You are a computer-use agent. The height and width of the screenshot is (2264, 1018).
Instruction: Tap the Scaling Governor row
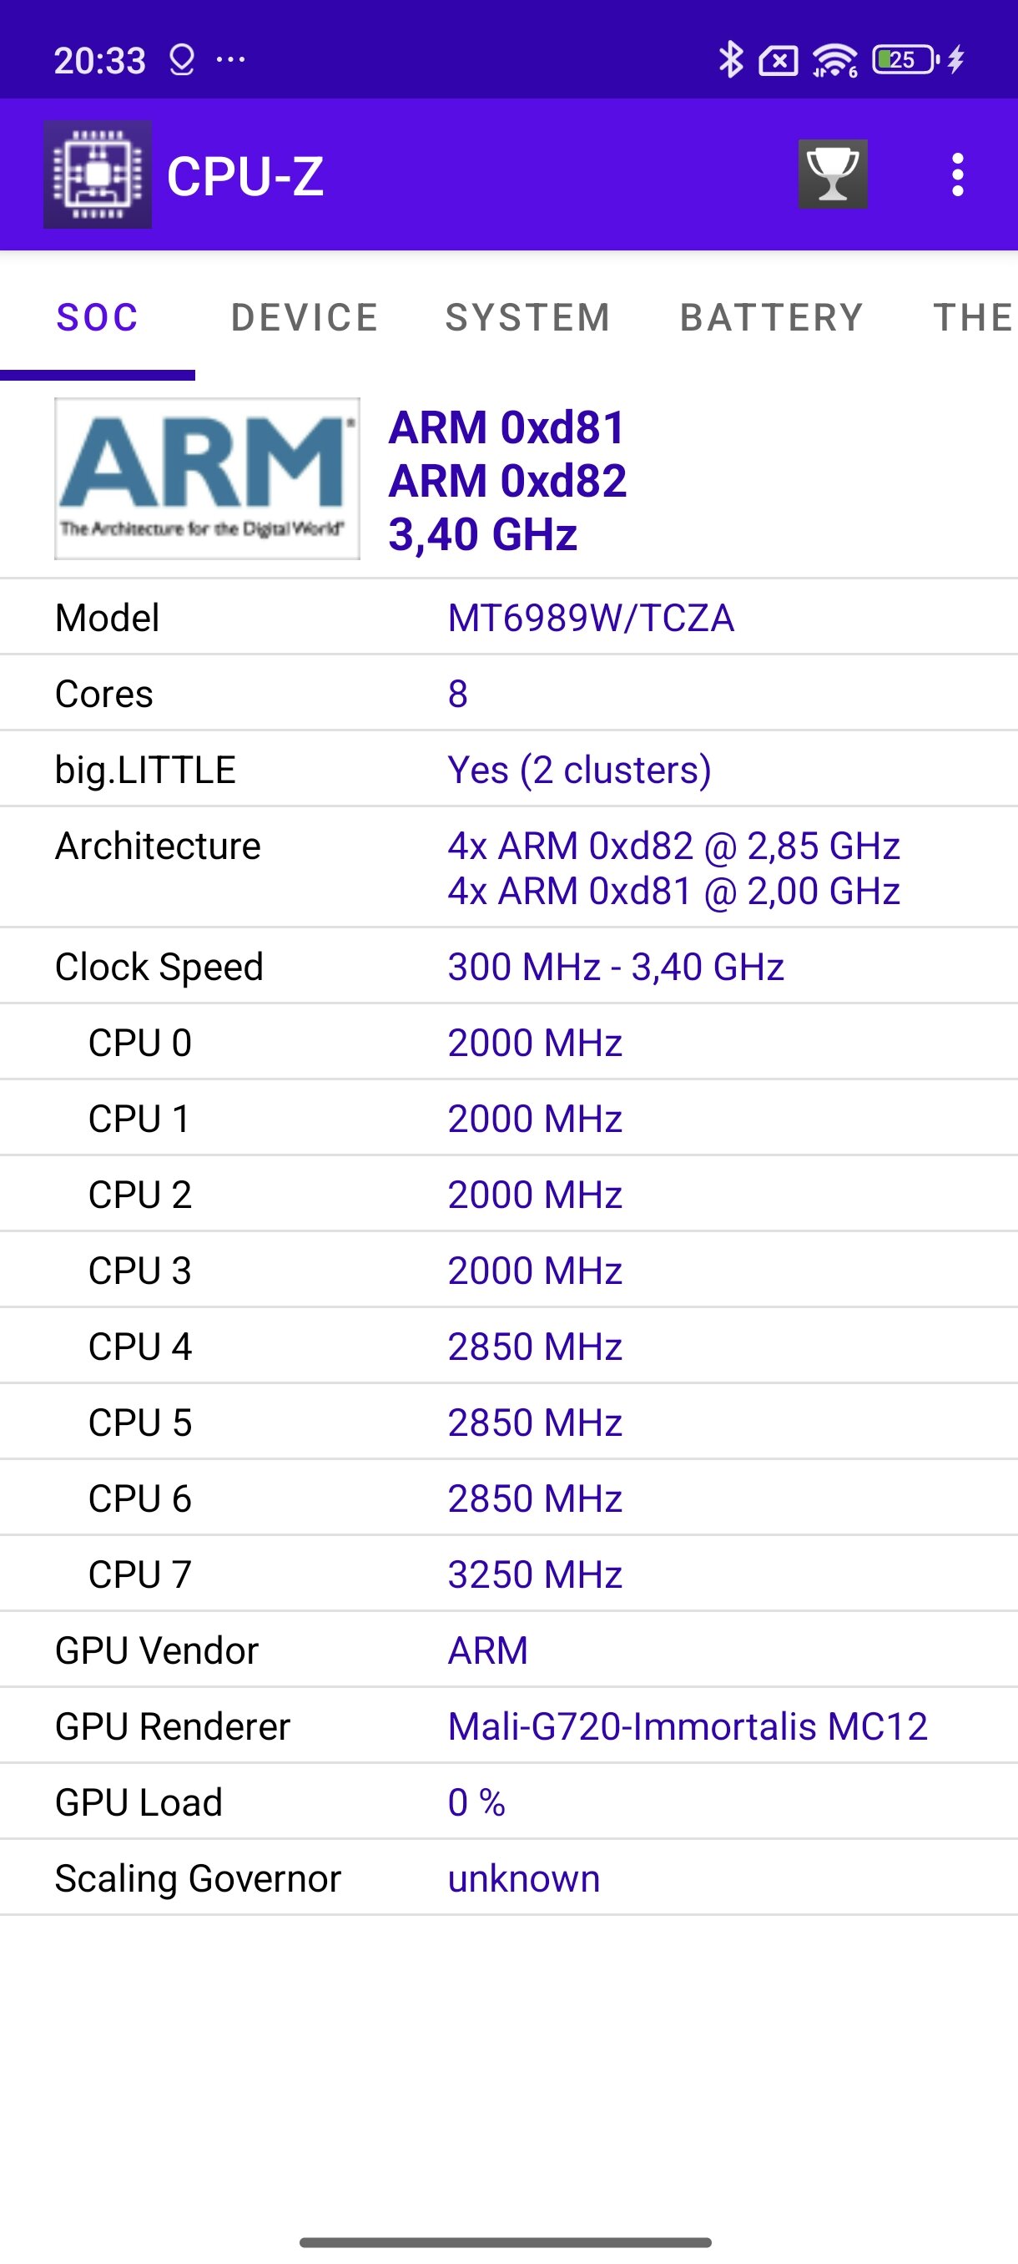coord(508,1877)
